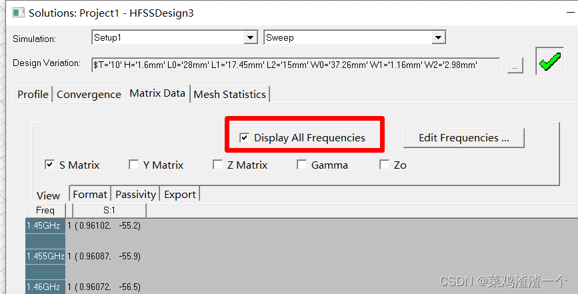Open the Setup1 simulation dropdown
The width and height of the screenshot is (578, 294).
[251, 38]
